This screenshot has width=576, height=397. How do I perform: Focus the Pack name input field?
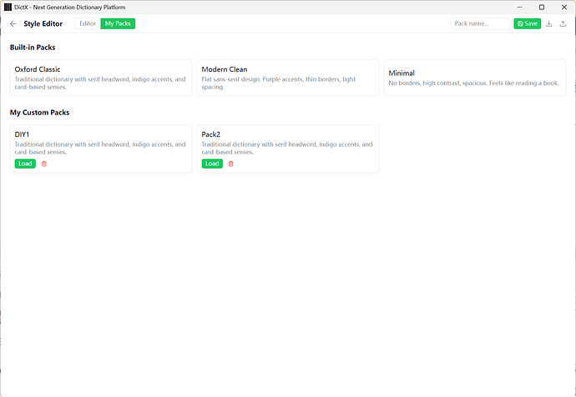481,23
